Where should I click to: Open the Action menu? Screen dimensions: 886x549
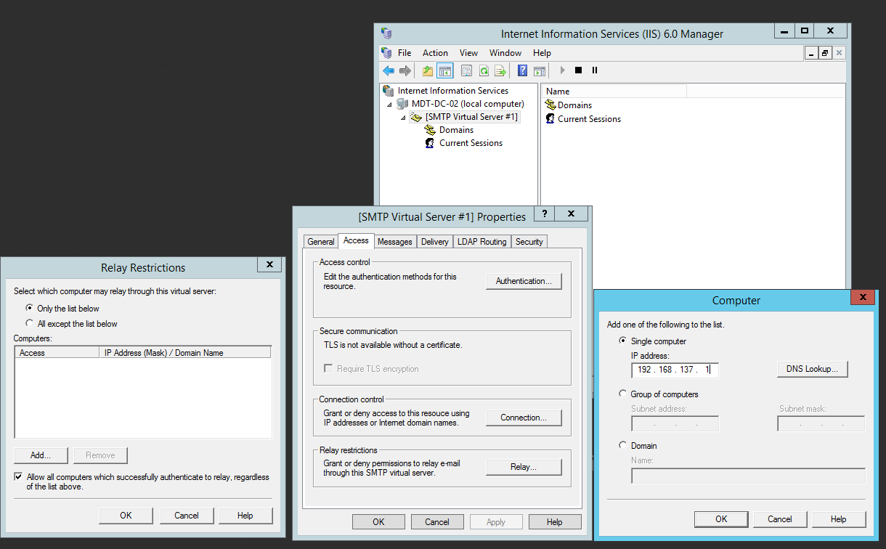(435, 53)
